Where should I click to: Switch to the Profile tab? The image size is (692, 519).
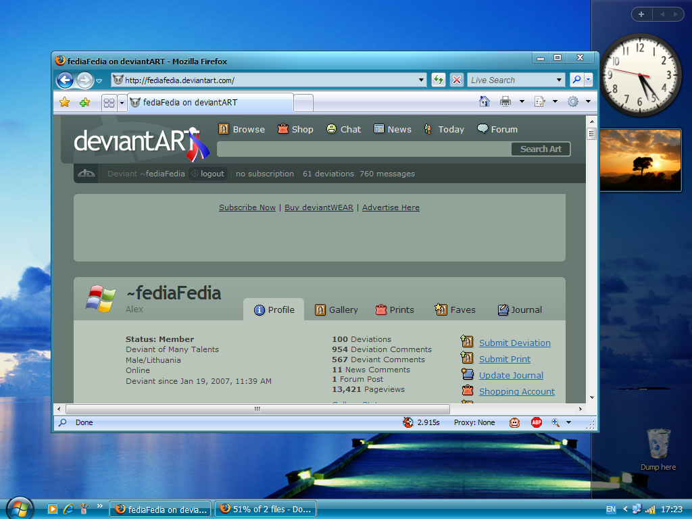click(274, 310)
